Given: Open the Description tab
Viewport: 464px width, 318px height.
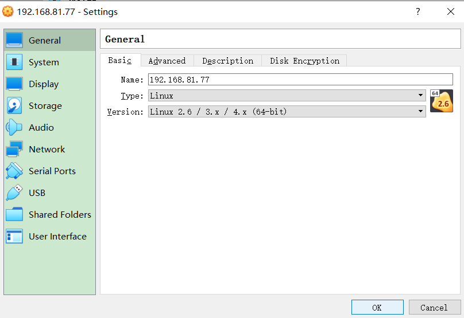Looking at the screenshot, I should [227, 61].
